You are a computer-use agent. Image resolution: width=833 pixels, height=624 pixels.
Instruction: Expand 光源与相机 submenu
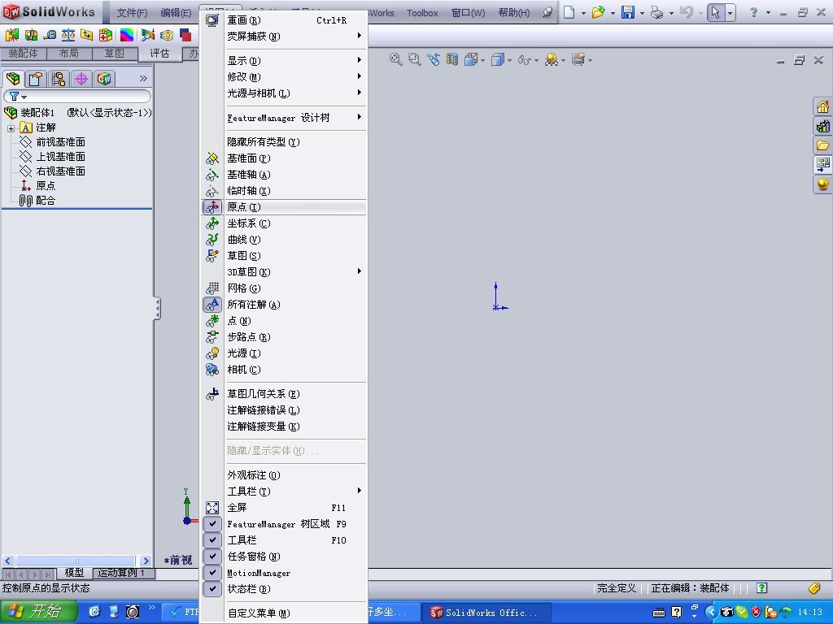[285, 93]
